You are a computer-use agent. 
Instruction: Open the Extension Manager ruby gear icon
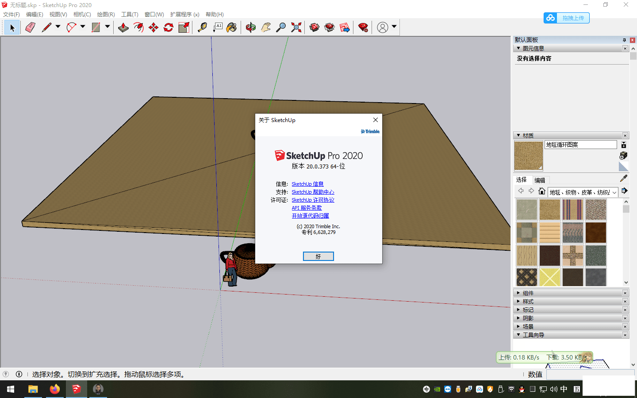(x=363, y=27)
